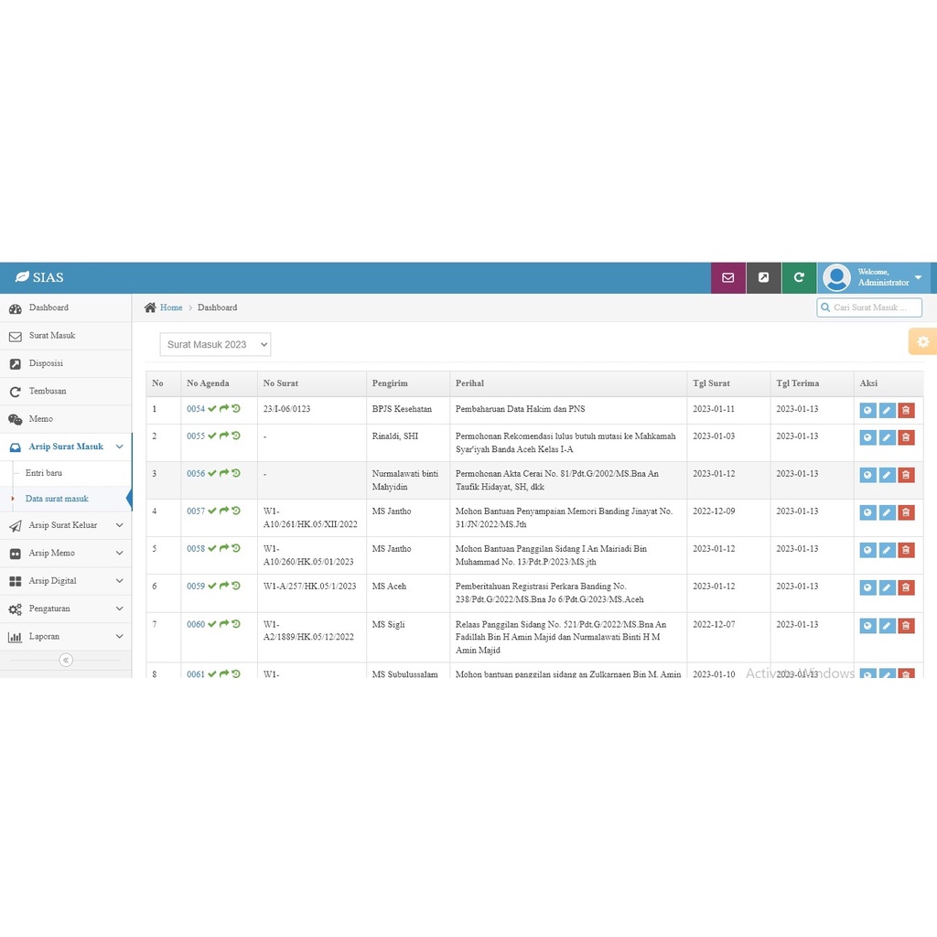
Task: Click the forward arrow icon beside agenda 0054
Action: click(x=224, y=409)
